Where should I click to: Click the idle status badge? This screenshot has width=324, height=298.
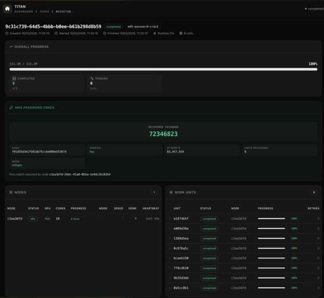[33, 218]
